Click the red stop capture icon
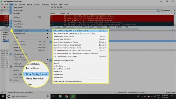This screenshot has height=99, width=176. (5, 7)
